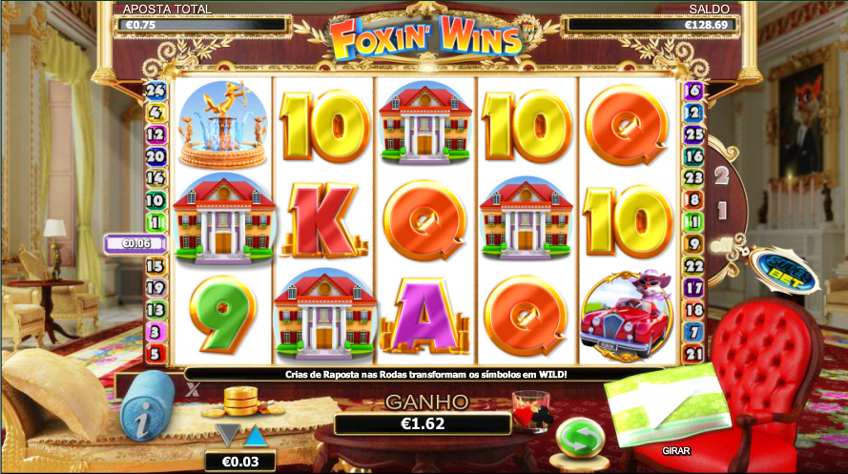Open the blue info scroll icon
Viewport: 848px width, 474px height.
146,405
